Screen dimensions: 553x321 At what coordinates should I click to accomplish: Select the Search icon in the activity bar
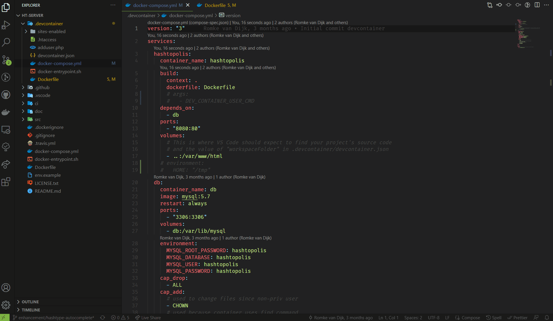(6, 42)
